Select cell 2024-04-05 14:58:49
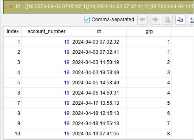This screenshot has height=140, width=194. (99, 83)
